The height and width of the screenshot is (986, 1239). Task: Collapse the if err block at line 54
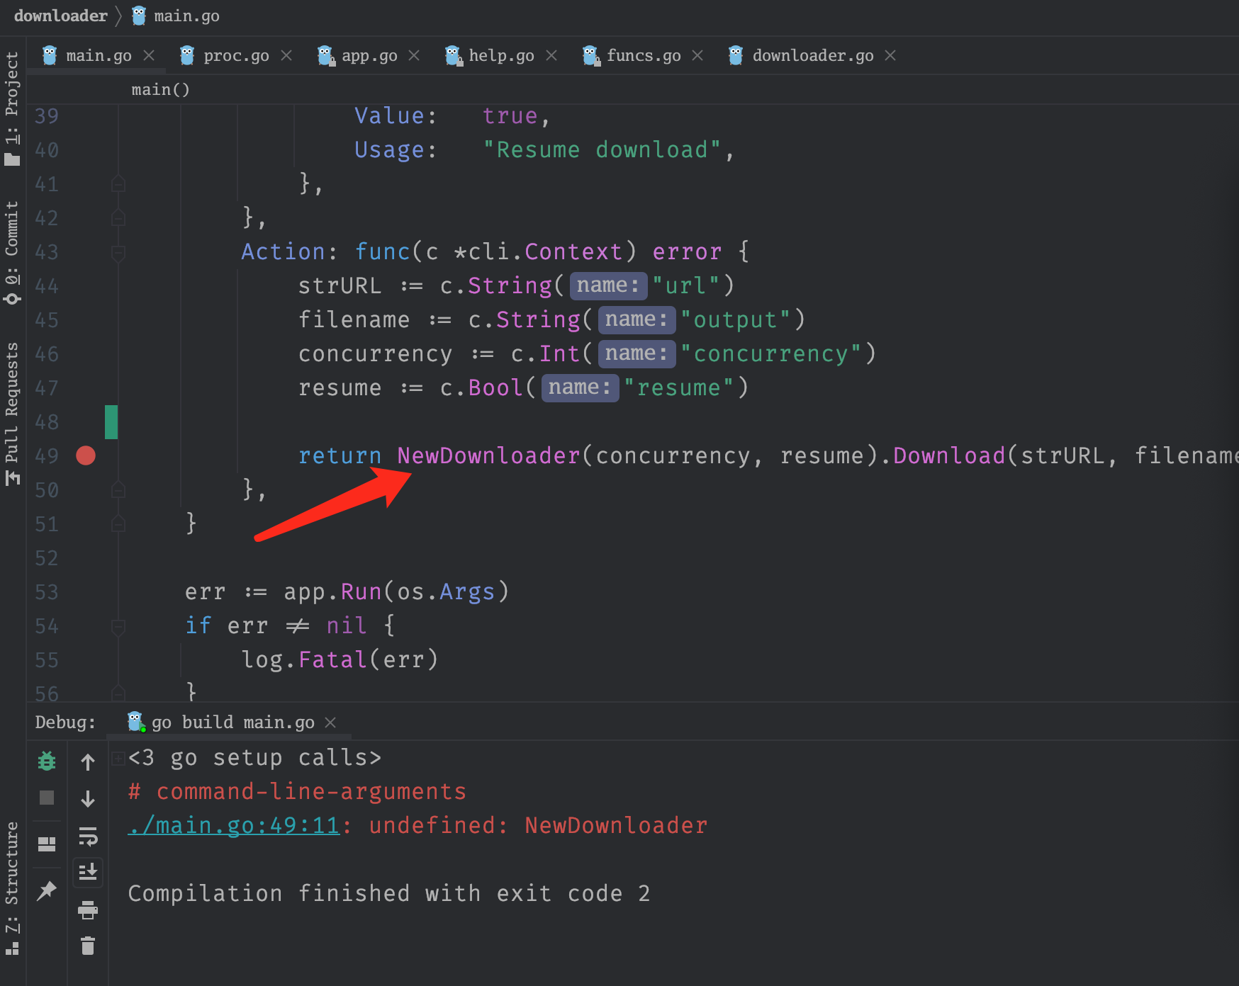click(118, 626)
